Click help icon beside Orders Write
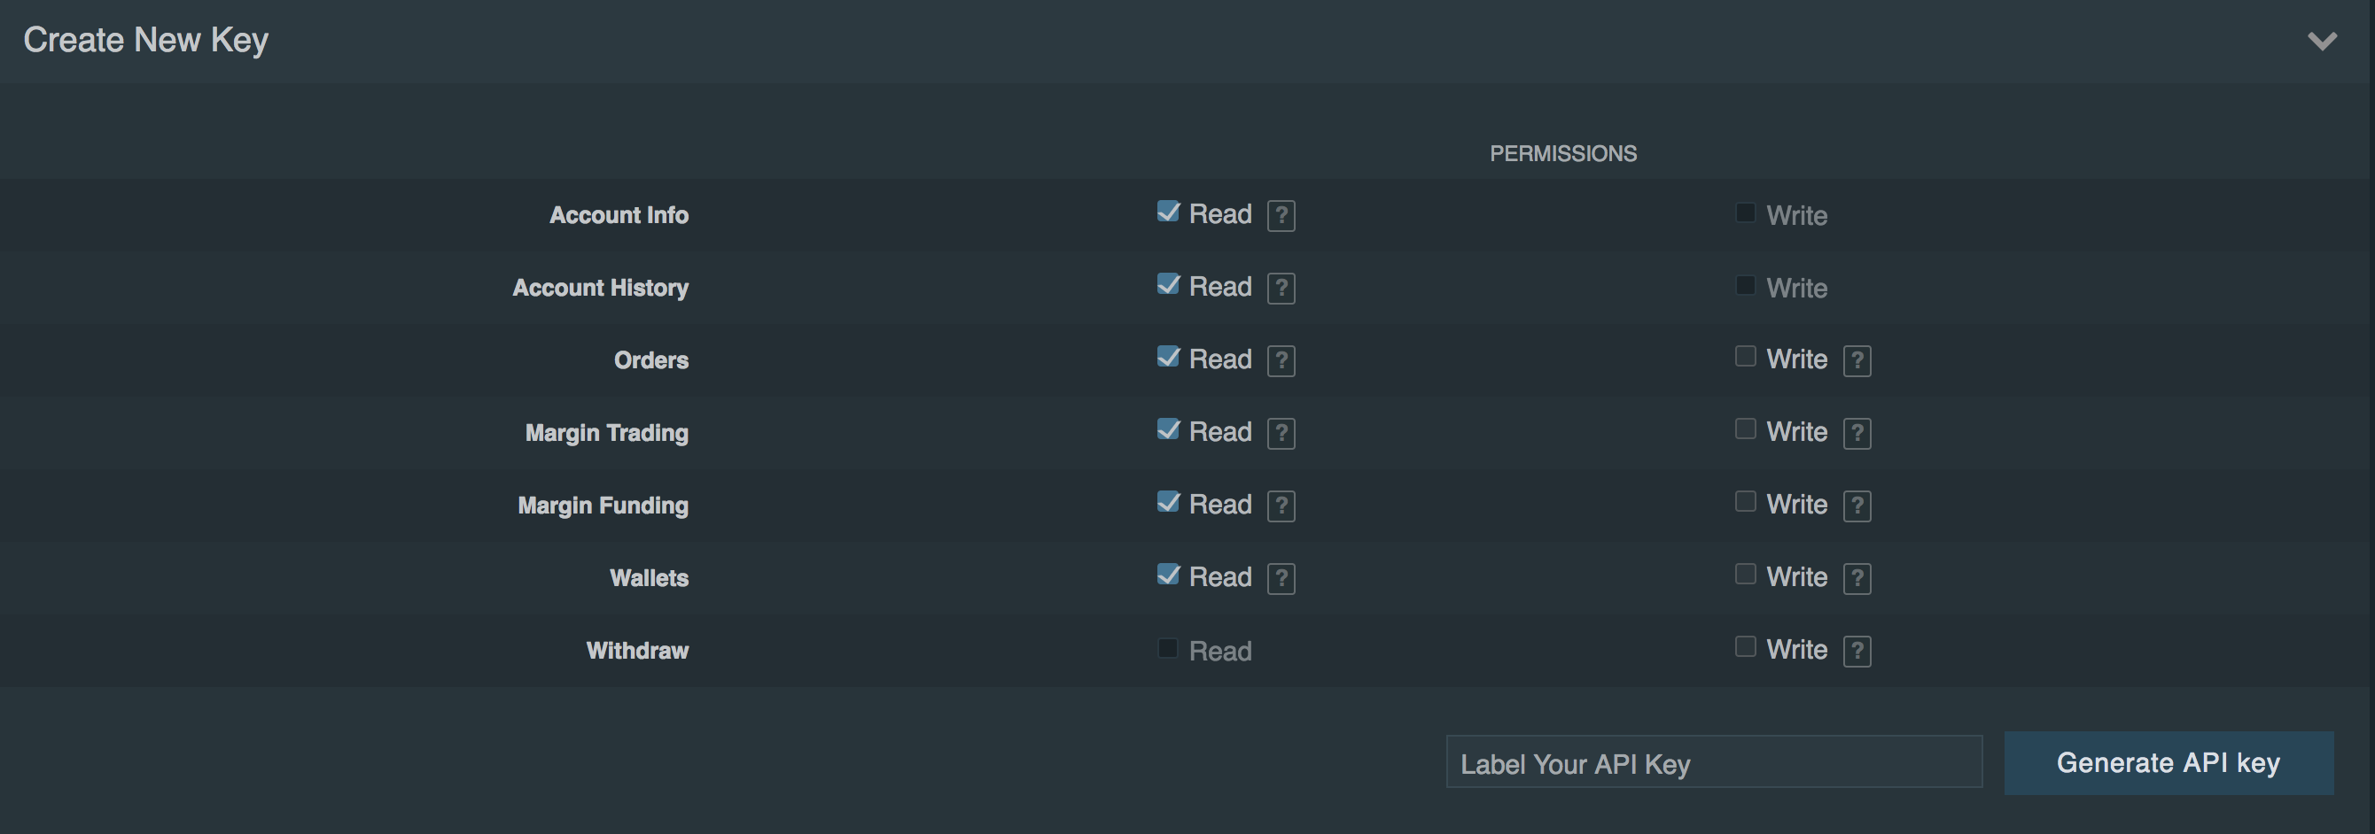Image resolution: width=2375 pixels, height=834 pixels. (x=1857, y=360)
